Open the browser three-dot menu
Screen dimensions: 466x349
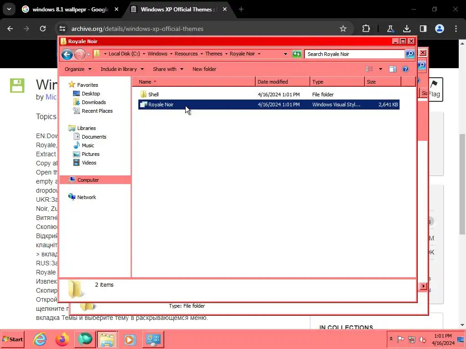pos(456,29)
